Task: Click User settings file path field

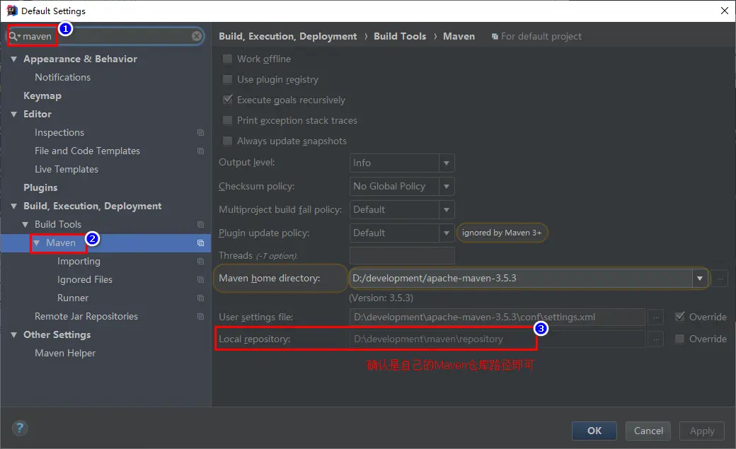Action: (x=497, y=317)
